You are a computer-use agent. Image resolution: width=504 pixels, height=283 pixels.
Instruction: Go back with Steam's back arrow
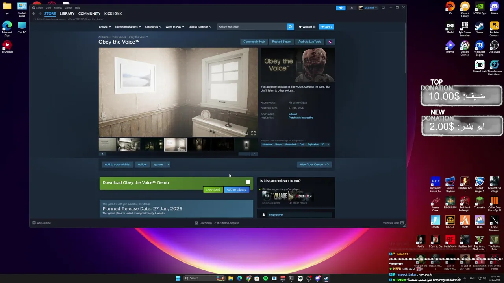34,13
